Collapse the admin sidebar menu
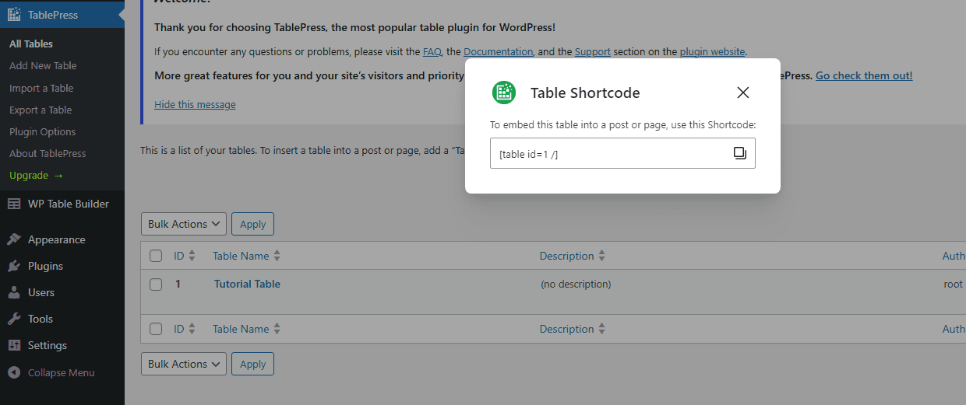 (x=62, y=372)
